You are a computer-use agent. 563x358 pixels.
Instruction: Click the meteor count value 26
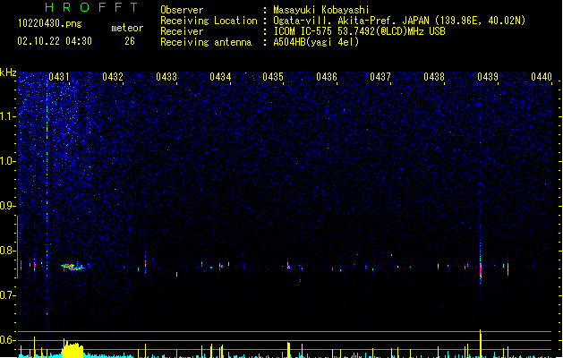(x=130, y=41)
